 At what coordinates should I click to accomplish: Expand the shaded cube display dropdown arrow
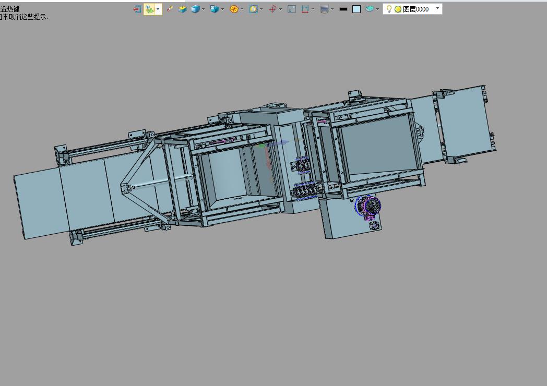pos(203,9)
